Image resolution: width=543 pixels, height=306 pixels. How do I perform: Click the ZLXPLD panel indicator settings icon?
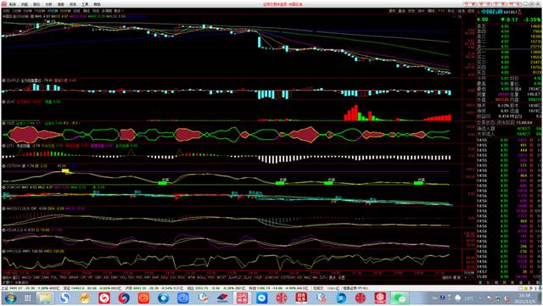pos(3,81)
